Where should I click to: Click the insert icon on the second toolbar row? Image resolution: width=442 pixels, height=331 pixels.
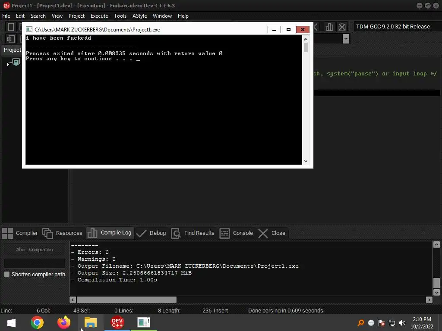pyautogui.click(x=11, y=39)
